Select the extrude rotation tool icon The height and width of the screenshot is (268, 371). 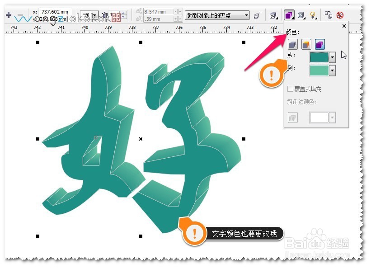pos(273,15)
